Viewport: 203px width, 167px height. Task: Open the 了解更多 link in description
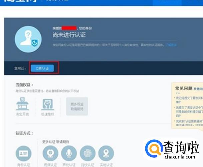point(171,45)
